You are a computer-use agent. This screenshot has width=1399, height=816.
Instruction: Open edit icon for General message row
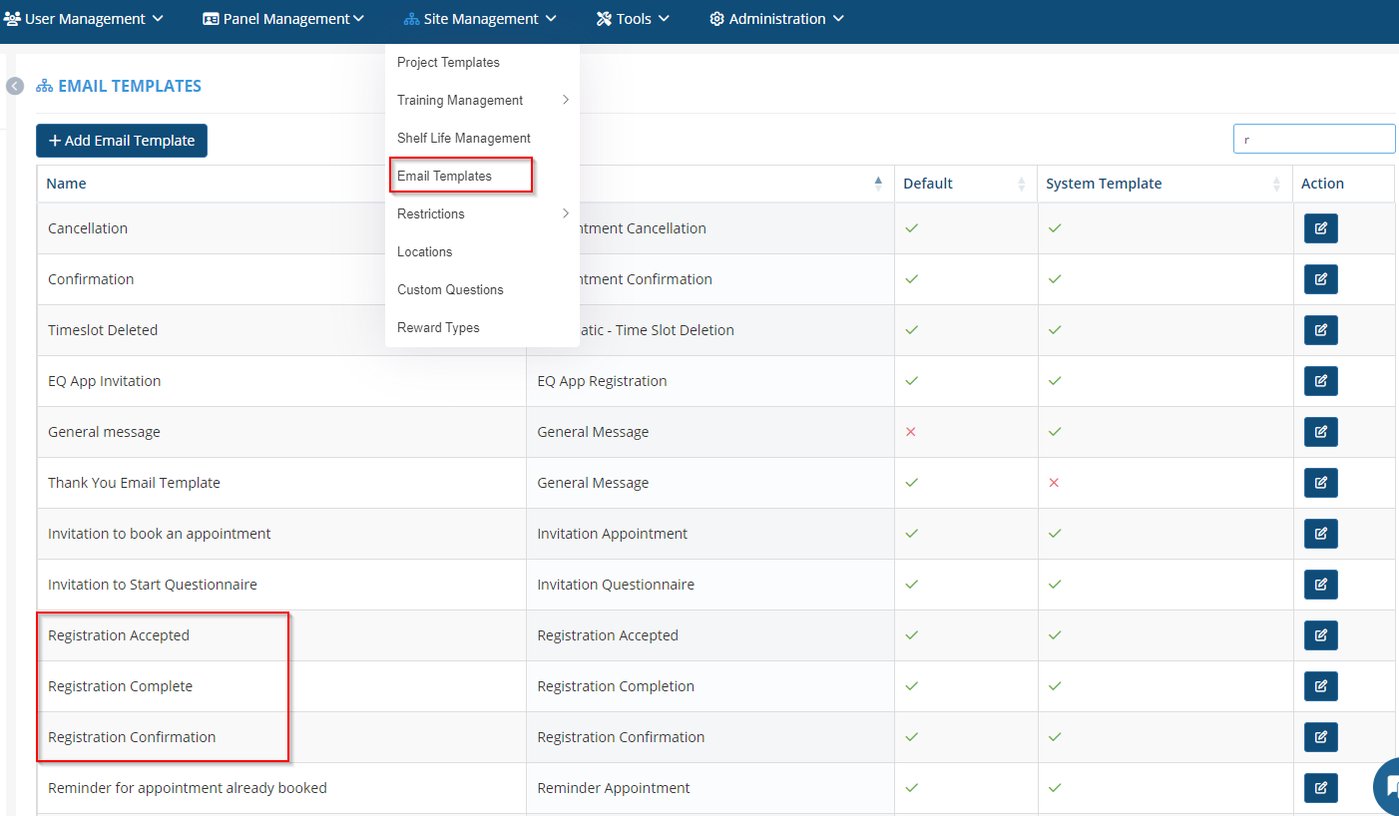pos(1320,432)
